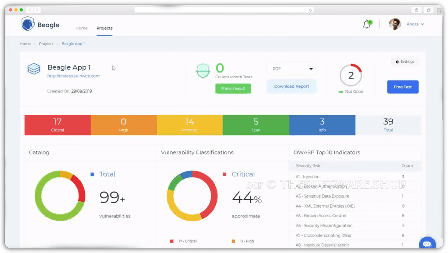
Task: Click the OWASP Top 10 Indicators heading
Action: [x=327, y=152]
